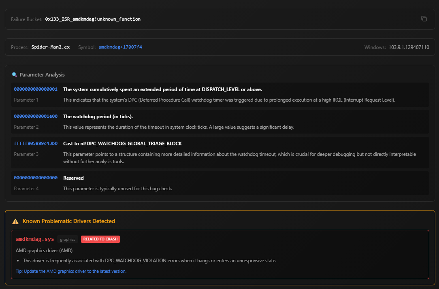Screen dimensions: 439x289
Task: Click the DISPATCH_LEVEL extended time title
Action: (162, 89)
